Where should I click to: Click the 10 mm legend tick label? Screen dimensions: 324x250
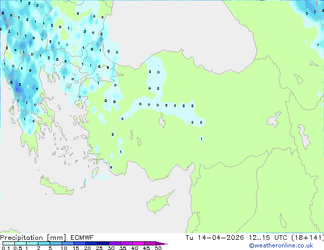[x=63, y=248]
